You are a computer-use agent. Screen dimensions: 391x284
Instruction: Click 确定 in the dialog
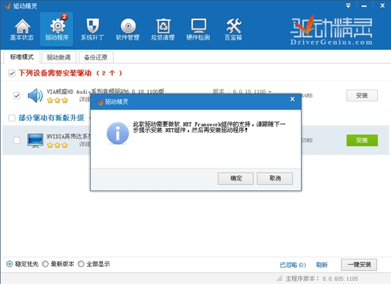[x=237, y=178]
